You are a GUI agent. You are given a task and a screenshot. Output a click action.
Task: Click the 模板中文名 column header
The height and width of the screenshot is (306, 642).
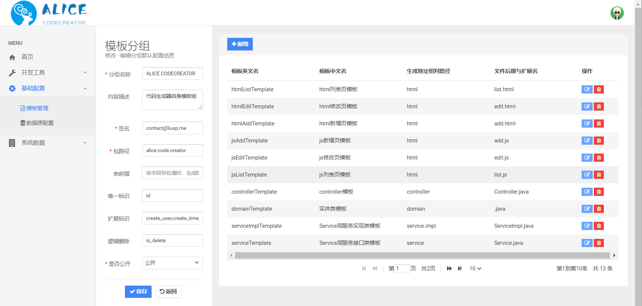point(333,71)
